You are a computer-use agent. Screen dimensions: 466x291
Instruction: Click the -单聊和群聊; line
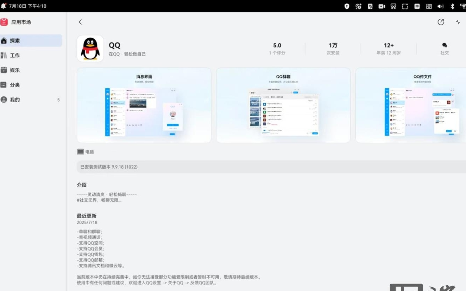click(x=89, y=232)
